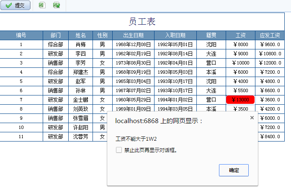This screenshot has width=291, height=188.
Task: Select the name cell 孙林
Action: [80, 90]
